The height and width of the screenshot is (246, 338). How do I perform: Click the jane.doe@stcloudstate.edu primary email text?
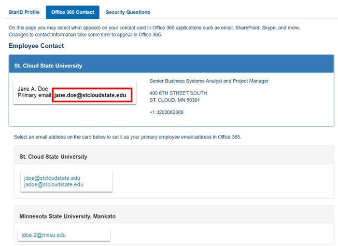click(x=90, y=95)
